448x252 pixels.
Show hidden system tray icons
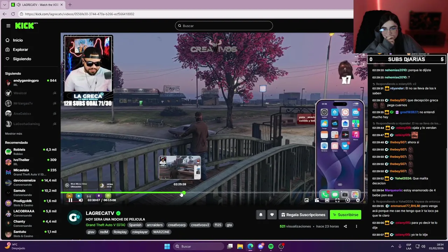[x=392, y=246]
